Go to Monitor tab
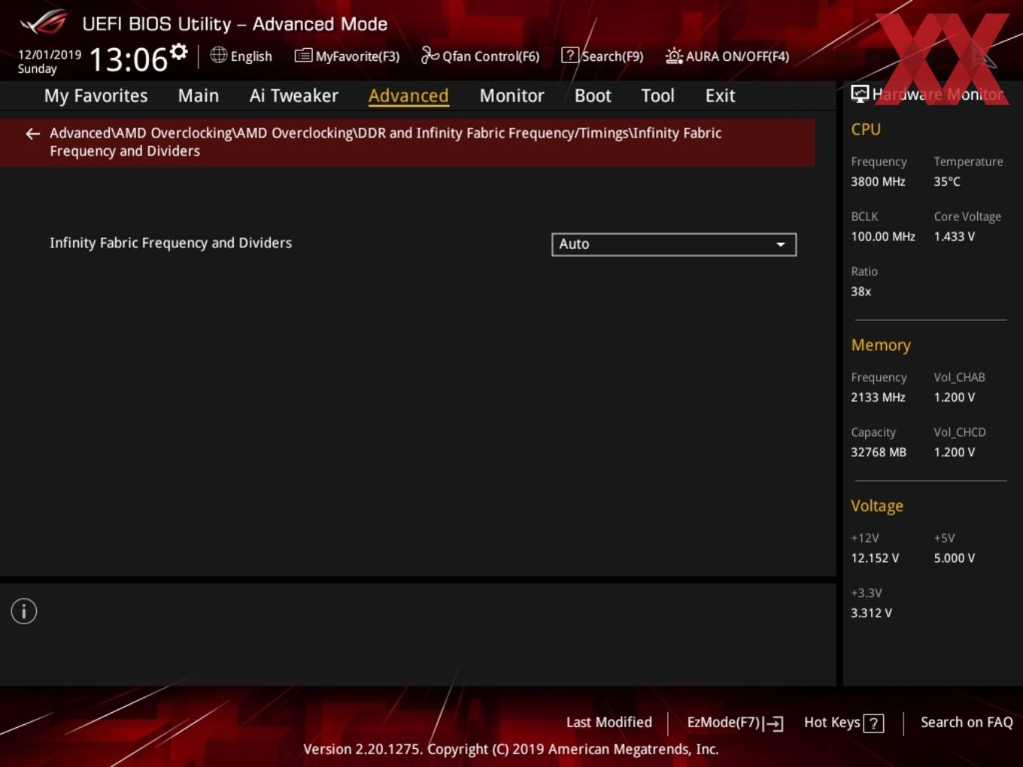Screen dimensions: 1023x767 pyautogui.click(x=511, y=95)
